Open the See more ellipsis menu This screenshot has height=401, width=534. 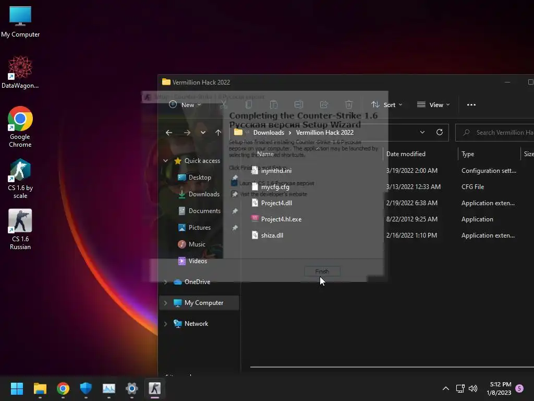tap(471, 104)
